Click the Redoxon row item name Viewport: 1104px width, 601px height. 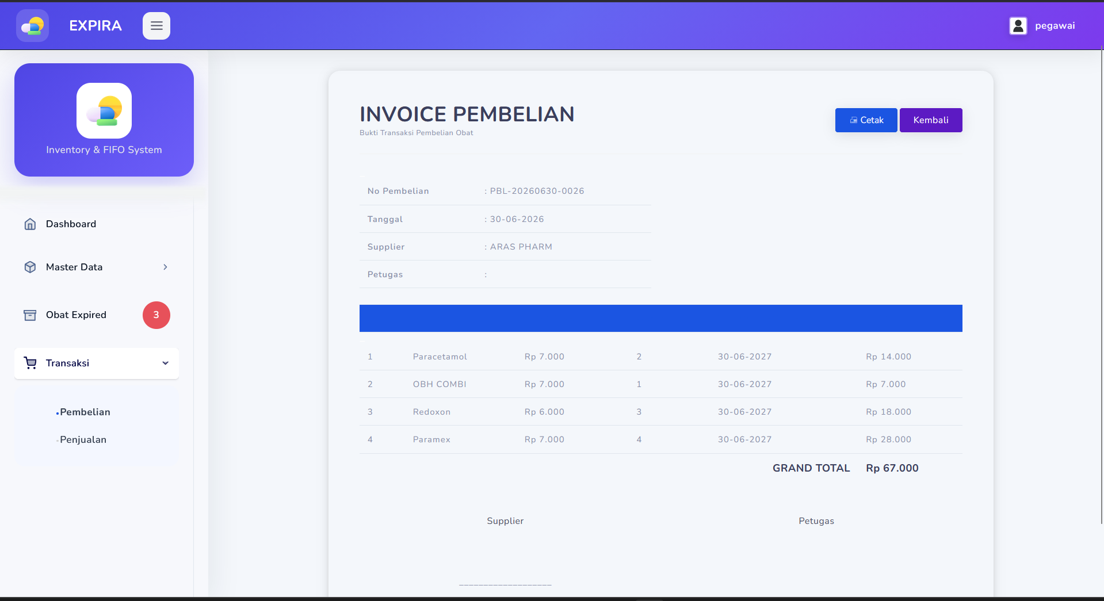(x=431, y=412)
